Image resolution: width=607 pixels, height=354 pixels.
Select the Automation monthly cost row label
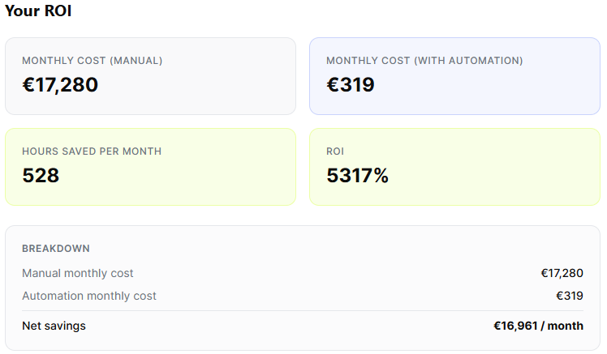[x=89, y=296]
